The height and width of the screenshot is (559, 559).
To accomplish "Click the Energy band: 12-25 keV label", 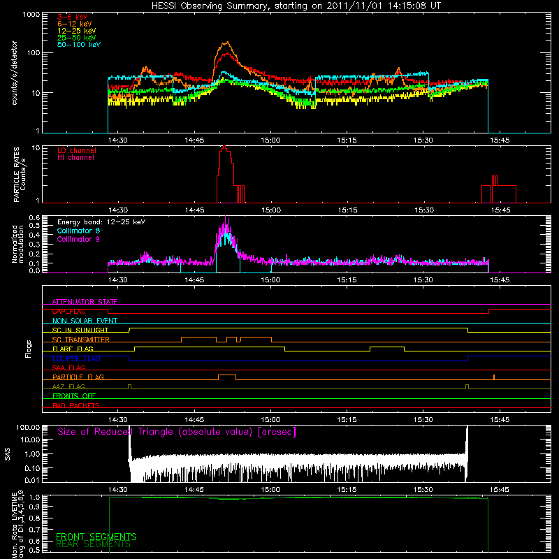I will coord(101,222).
